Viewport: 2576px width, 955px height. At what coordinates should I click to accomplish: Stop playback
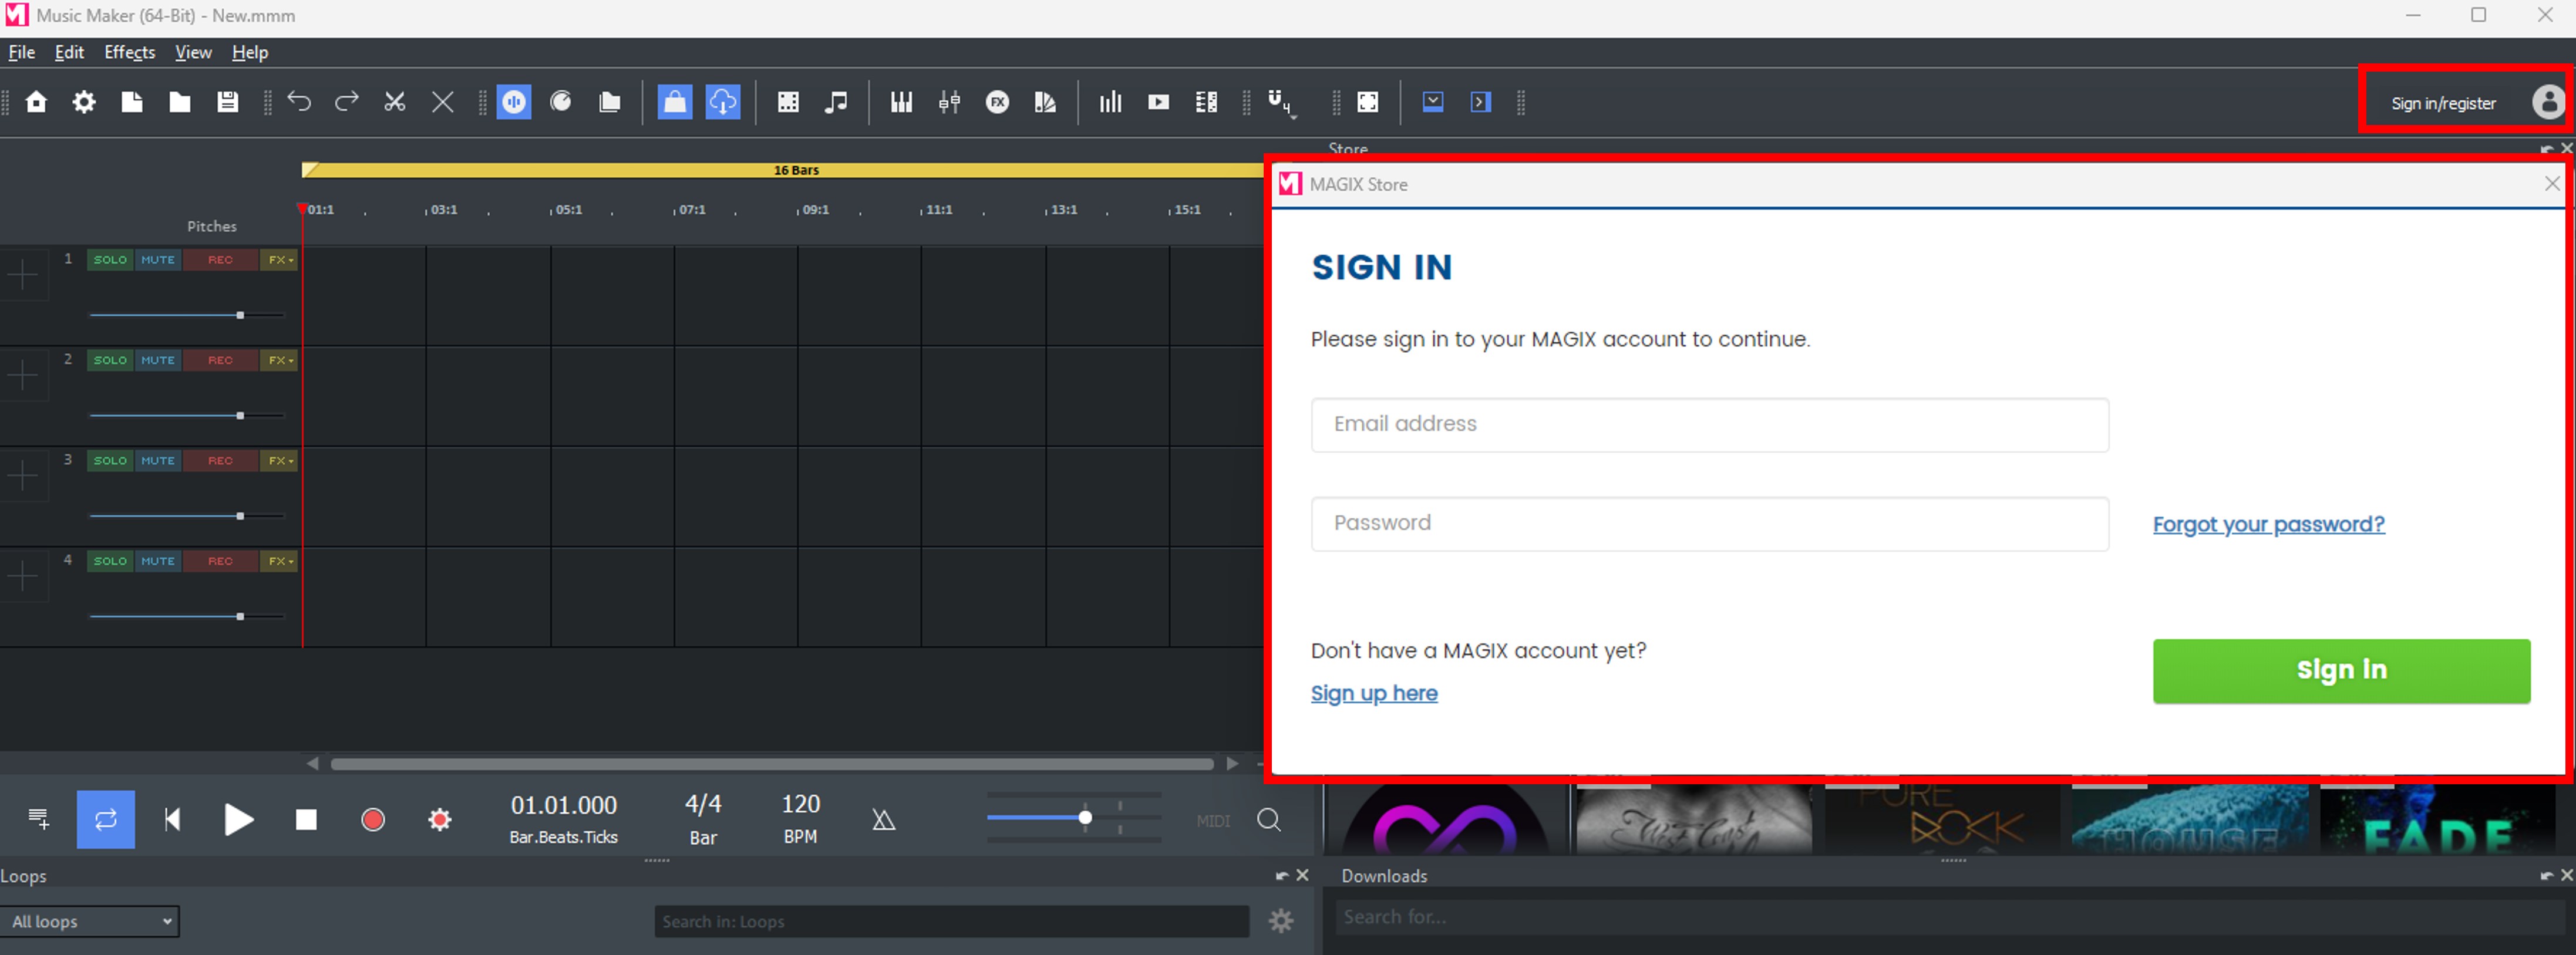[x=306, y=820]
